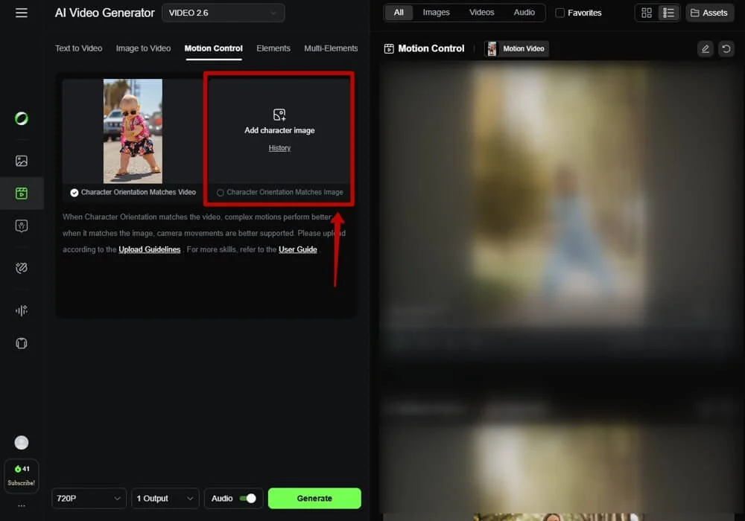
Task: Select Character Orientation Matches Image option
Action: coord(221,193)
